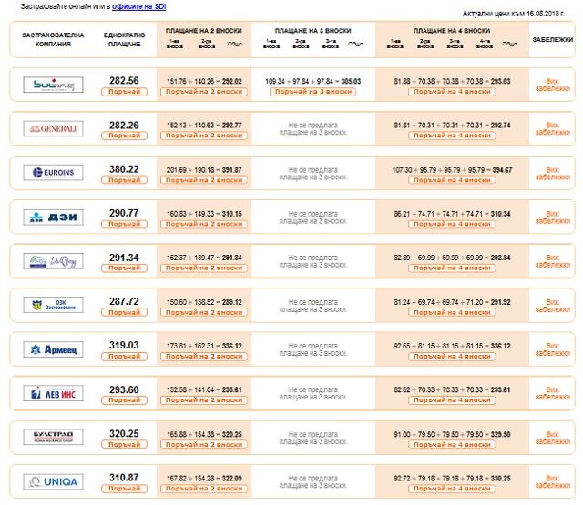Order 2 installments totaling 291.84
Image resolution: width=583 pixels, height=505 pixels.
click(x=204, y=268)
